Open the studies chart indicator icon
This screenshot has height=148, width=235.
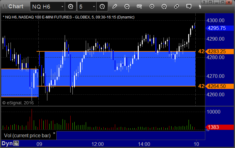click(x=127, y=6)
